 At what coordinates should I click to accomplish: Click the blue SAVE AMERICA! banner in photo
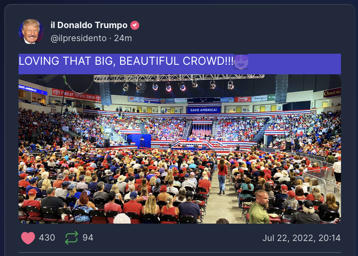click(203, 110)
